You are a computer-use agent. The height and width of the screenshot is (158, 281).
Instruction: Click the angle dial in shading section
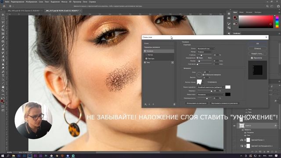[x=199, y=75]
